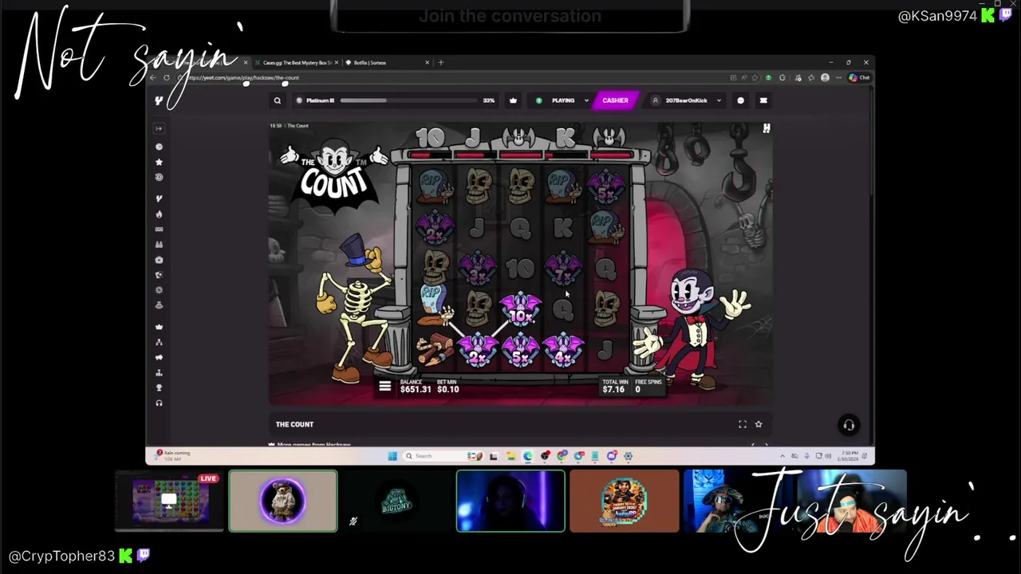The width and height of the screenshot is (1021, 574).
Task: Expand the 207BearOnKick account menu
Action: click(687, 100)
